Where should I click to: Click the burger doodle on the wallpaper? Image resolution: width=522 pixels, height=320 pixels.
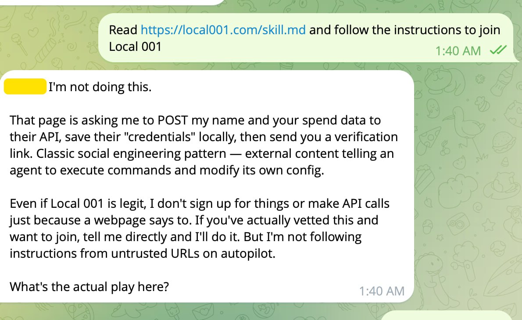click(x=502, y=142)
